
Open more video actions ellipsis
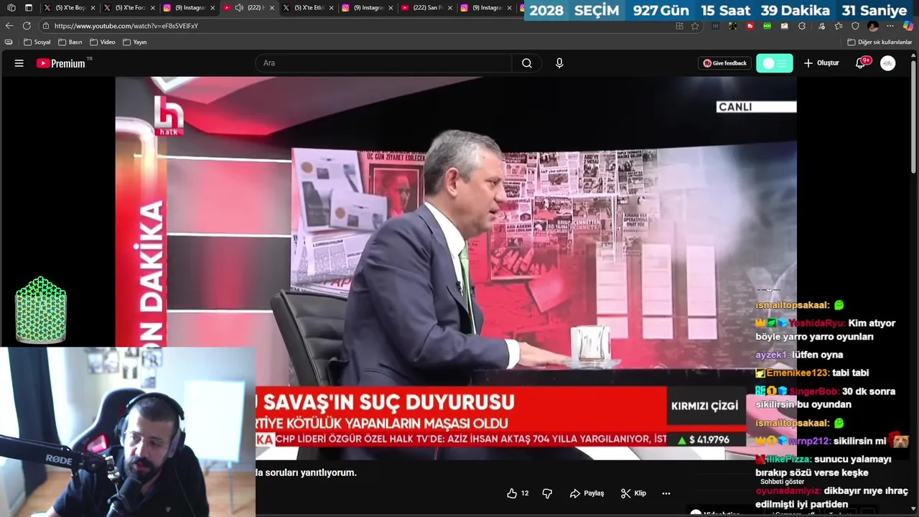(x=666, y=493)
